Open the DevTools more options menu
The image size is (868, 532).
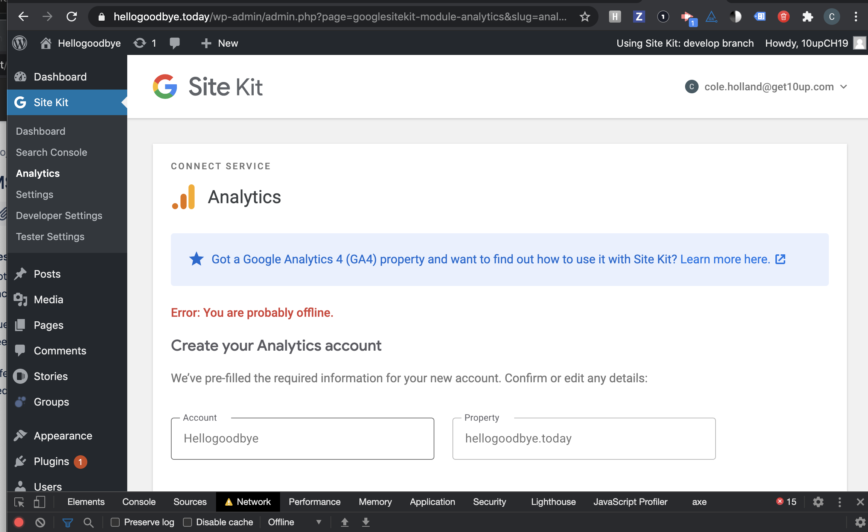click(839, 502)
